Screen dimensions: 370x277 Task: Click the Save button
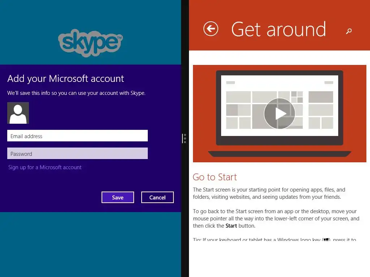pos(118,197)
